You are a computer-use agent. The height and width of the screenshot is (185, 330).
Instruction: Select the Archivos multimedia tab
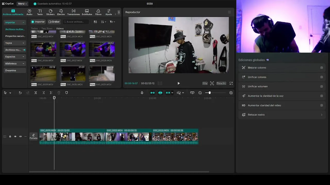pos(13,12)
